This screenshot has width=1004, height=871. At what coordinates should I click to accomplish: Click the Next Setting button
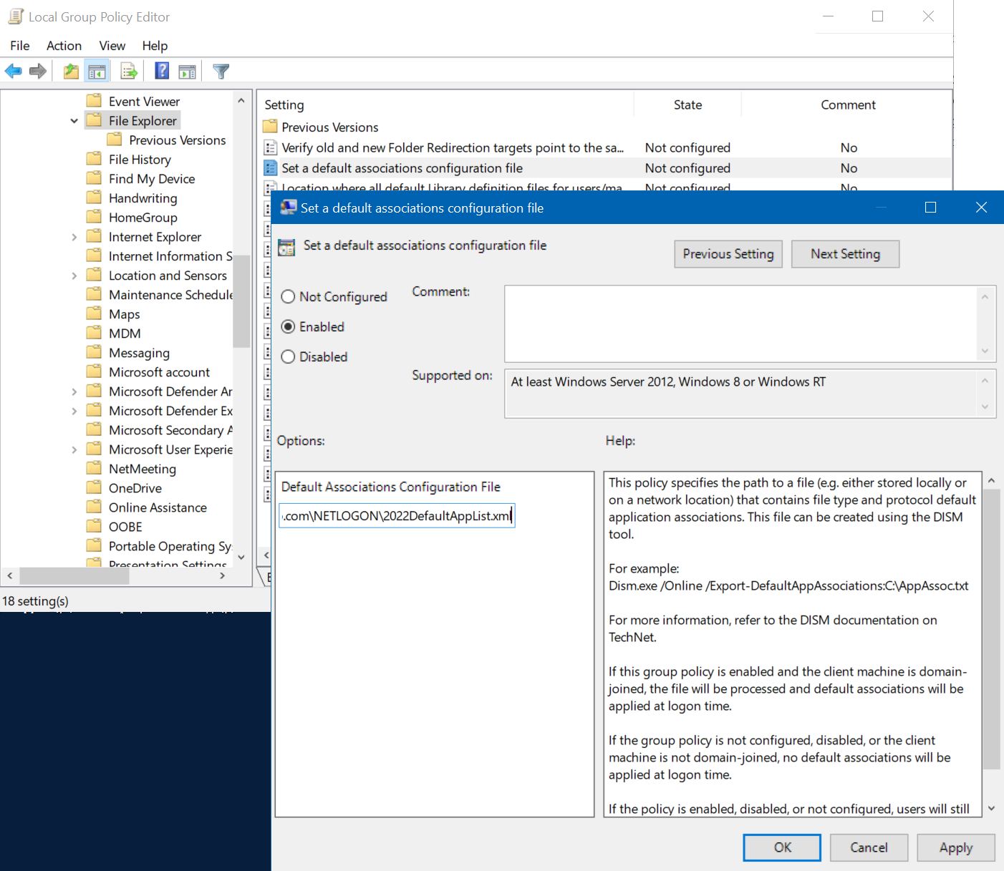845,254
